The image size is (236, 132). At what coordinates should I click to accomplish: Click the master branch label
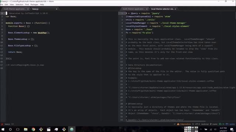pyautogui.click(x=215, y=124)
